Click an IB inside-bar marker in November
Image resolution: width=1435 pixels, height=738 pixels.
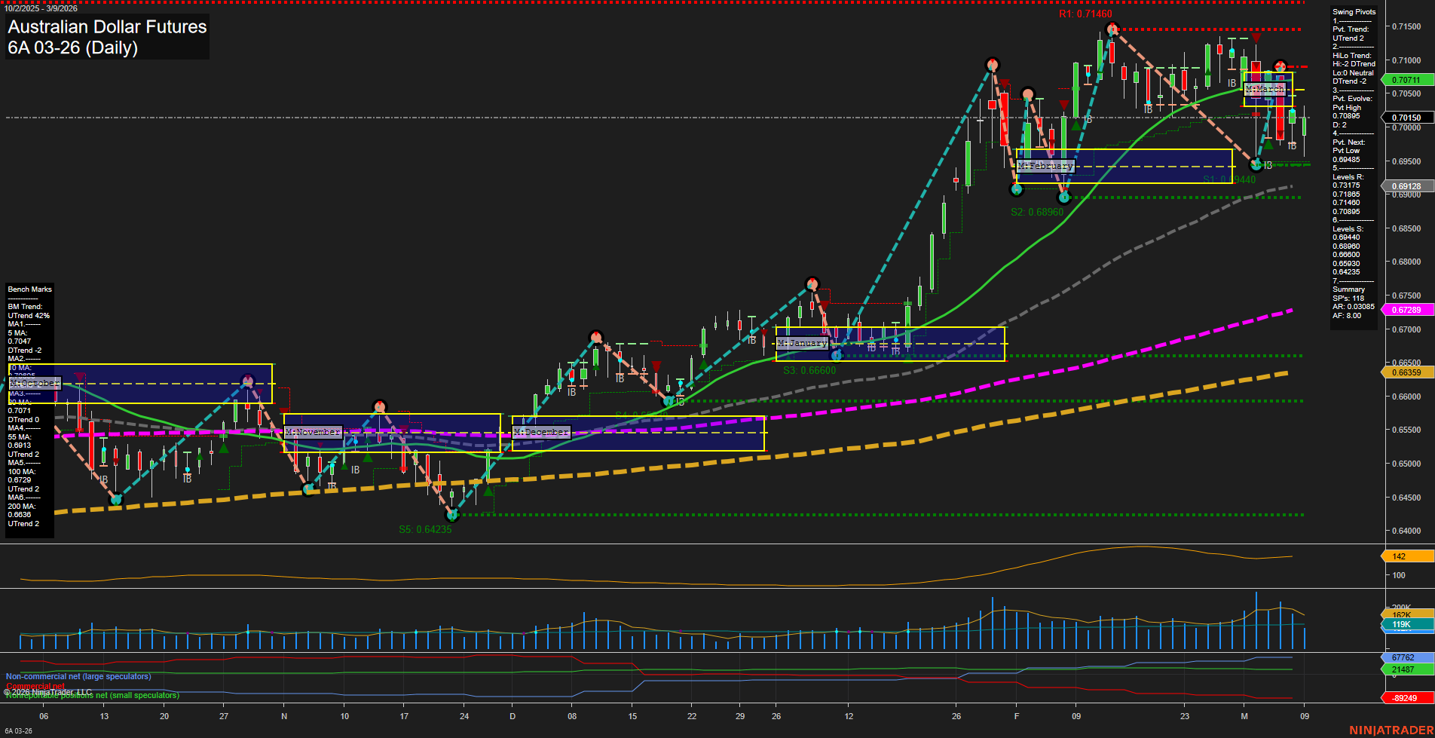click(x=355, y=469)
